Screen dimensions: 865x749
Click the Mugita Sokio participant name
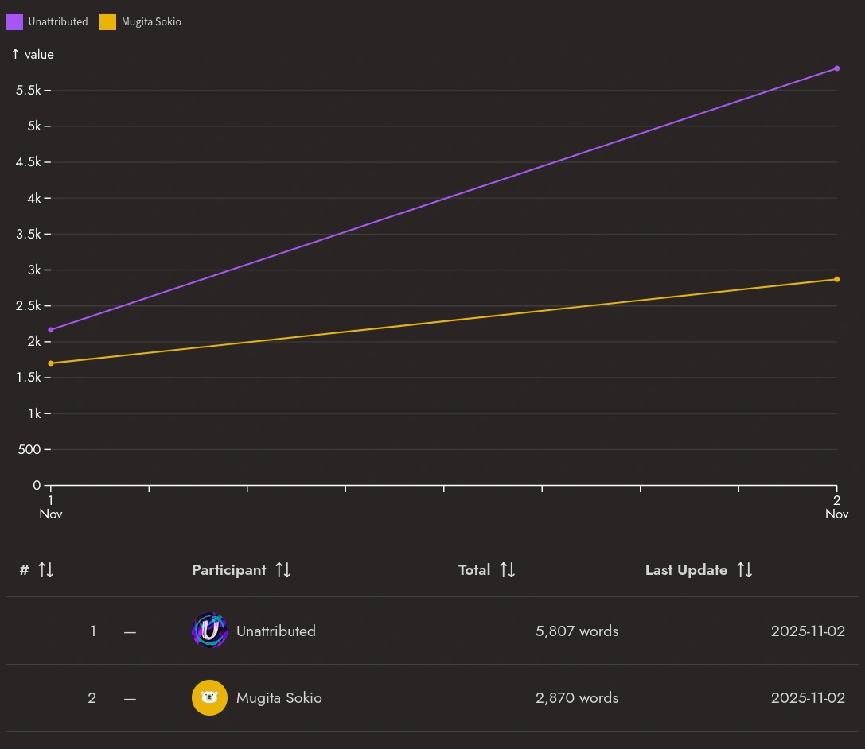(x=279, y=697)
